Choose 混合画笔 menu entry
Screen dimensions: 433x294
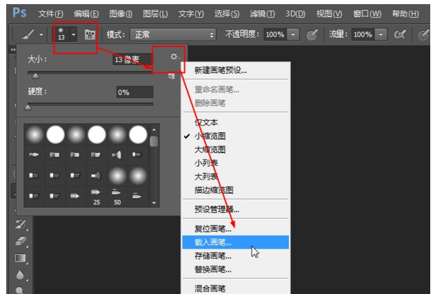coord(210,288)
